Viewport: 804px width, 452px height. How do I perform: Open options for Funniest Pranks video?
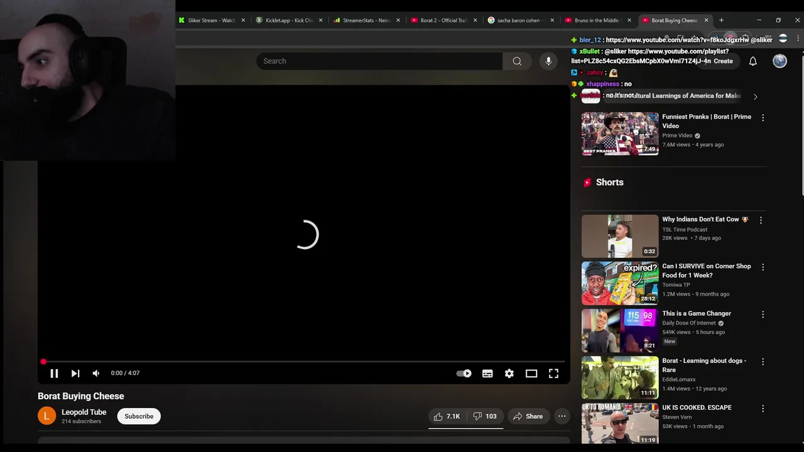(x=763, y=118)
